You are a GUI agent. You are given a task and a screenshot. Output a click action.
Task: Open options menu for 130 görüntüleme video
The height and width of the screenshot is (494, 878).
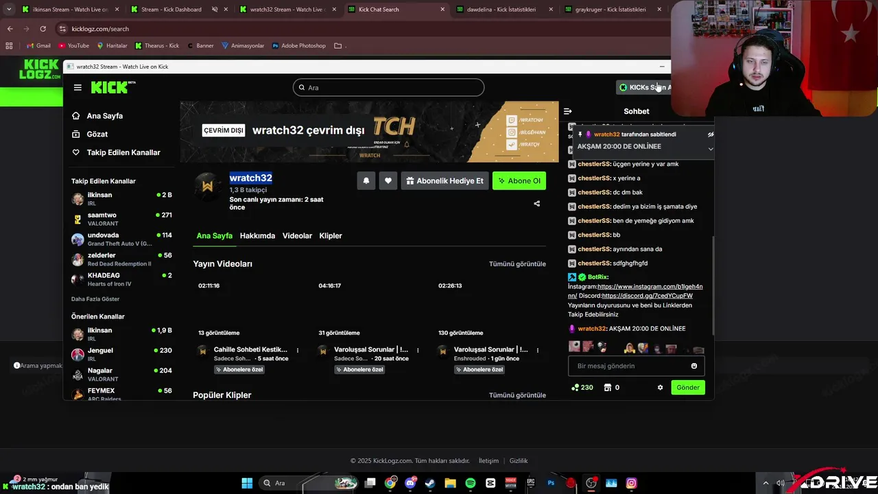pos(538,350)
